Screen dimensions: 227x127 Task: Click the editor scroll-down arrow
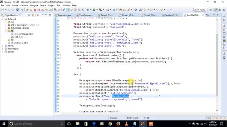217,111
